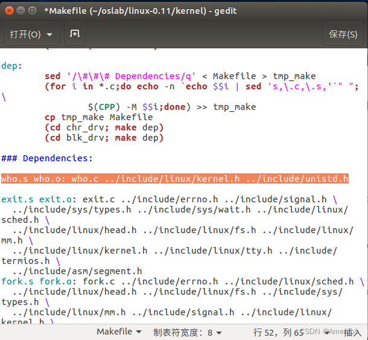
Task: Open the 制表符宽度: 8 tab width dropdown
Action: [x=188, y=332]
